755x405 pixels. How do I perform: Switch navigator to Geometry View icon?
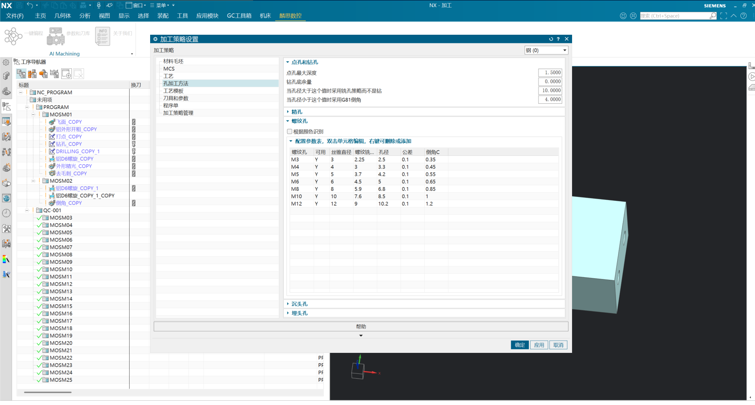(43, 74)
